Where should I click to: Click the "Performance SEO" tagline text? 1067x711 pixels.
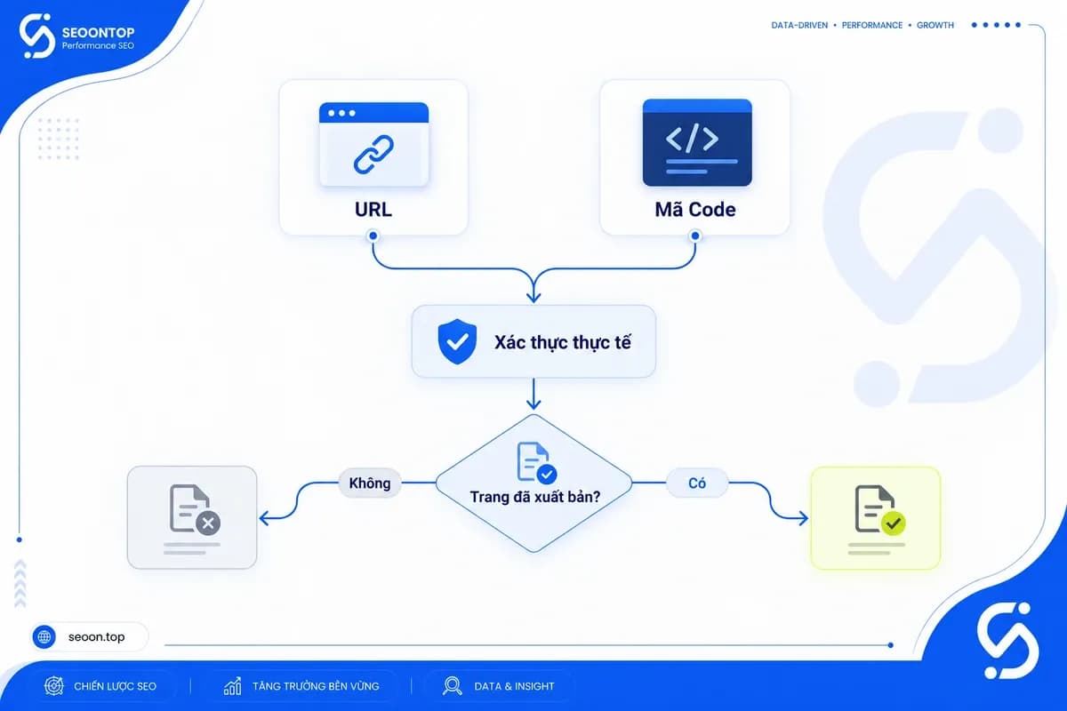pyautogui.click(x=98, y=45)
